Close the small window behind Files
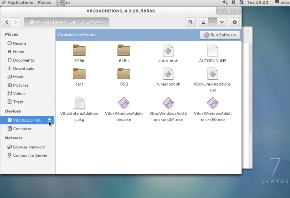The width and height of the screenshot is (290, 198). pyautogui.click(x=248, y=32)
